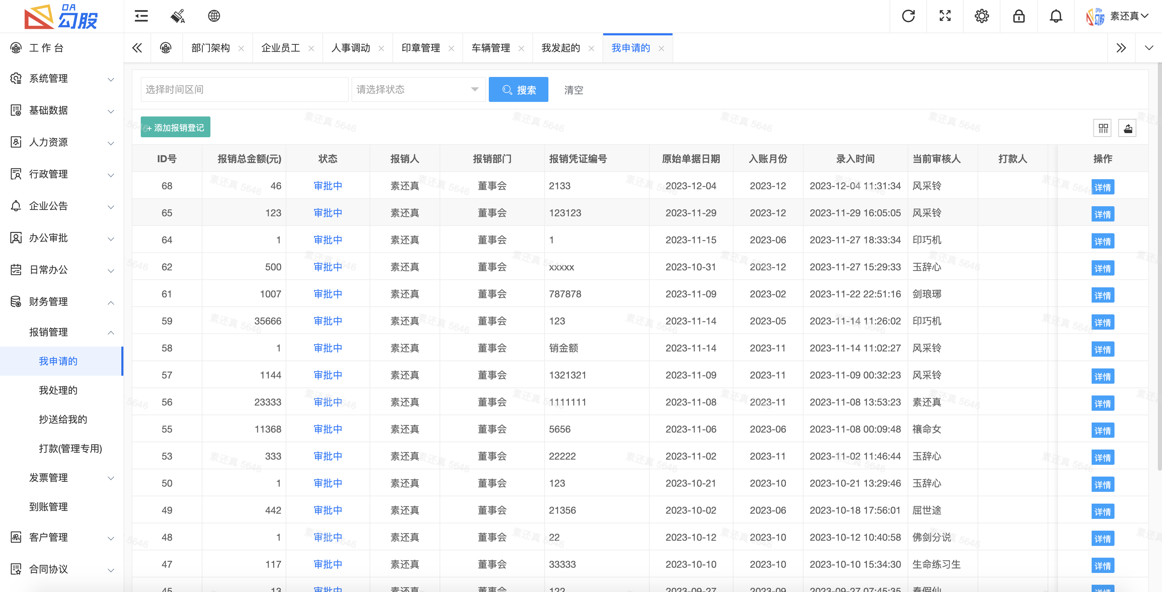1162x592 pixels.
Task: Switch to 企业员工 tab
Action: pos(280,48)
